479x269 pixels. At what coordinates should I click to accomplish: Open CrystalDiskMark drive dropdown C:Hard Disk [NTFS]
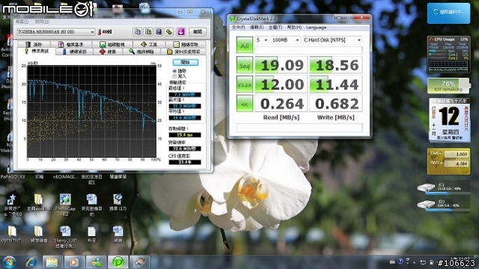coord(332,40)
